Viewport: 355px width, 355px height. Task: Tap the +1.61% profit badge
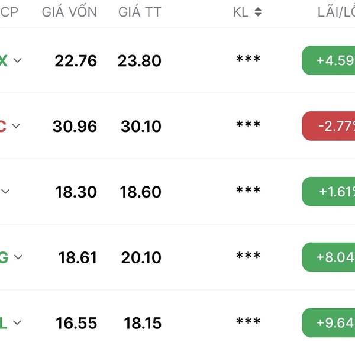coord(328,192)
